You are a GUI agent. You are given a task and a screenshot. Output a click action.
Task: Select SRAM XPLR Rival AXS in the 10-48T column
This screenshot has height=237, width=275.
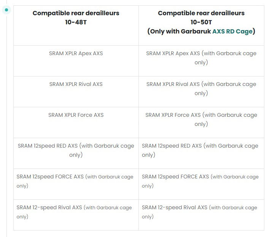(76, 84)
